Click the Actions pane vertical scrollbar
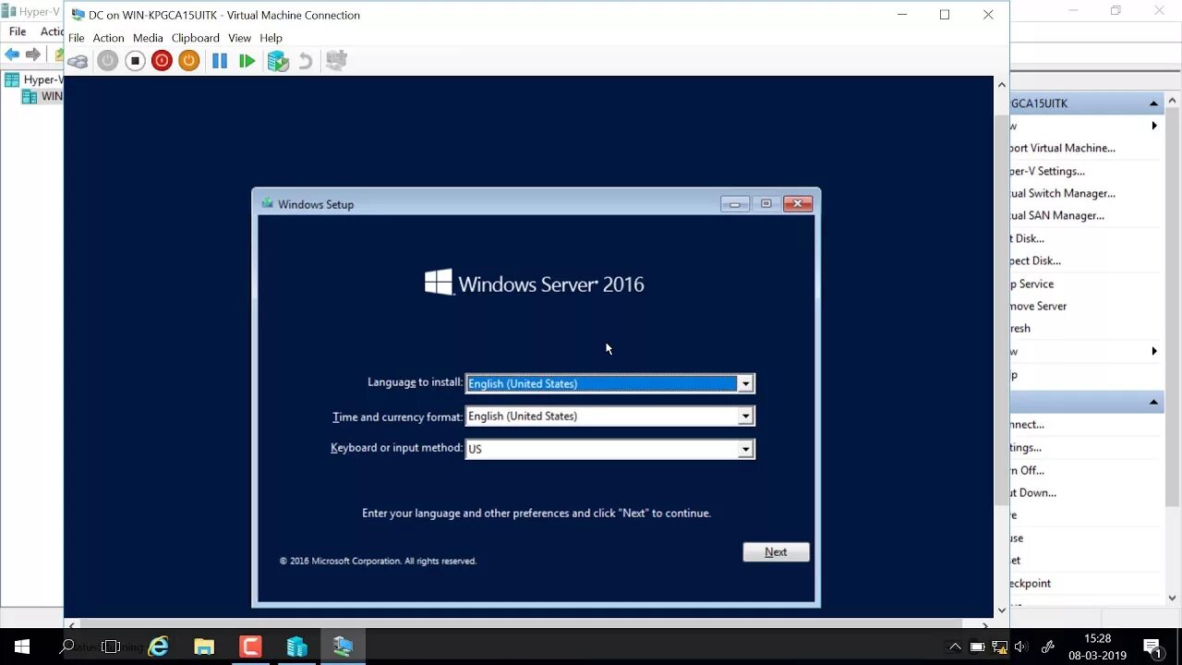This screenshot has width=1182, height=665. 1173,305
